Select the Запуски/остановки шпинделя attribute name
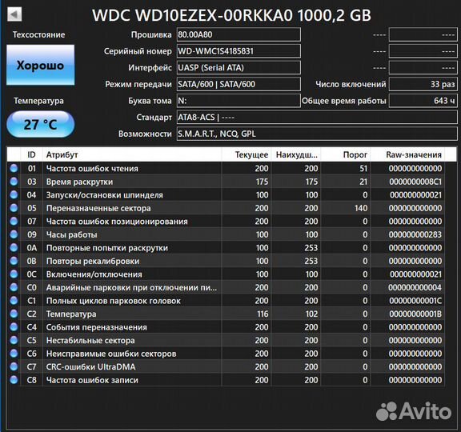The width and height of the screenshot is (461, 432). pos(104,195)
